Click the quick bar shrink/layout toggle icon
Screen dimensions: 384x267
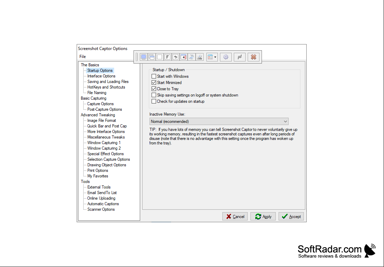tap(240, 57)
